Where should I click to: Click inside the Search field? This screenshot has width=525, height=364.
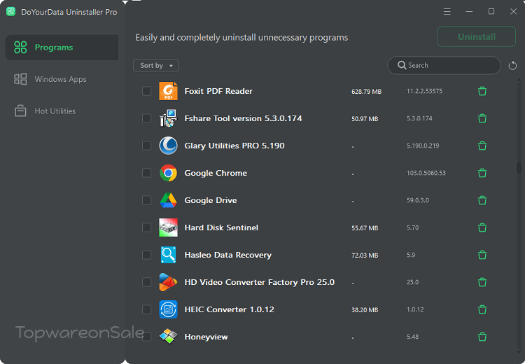pos(444,65)
